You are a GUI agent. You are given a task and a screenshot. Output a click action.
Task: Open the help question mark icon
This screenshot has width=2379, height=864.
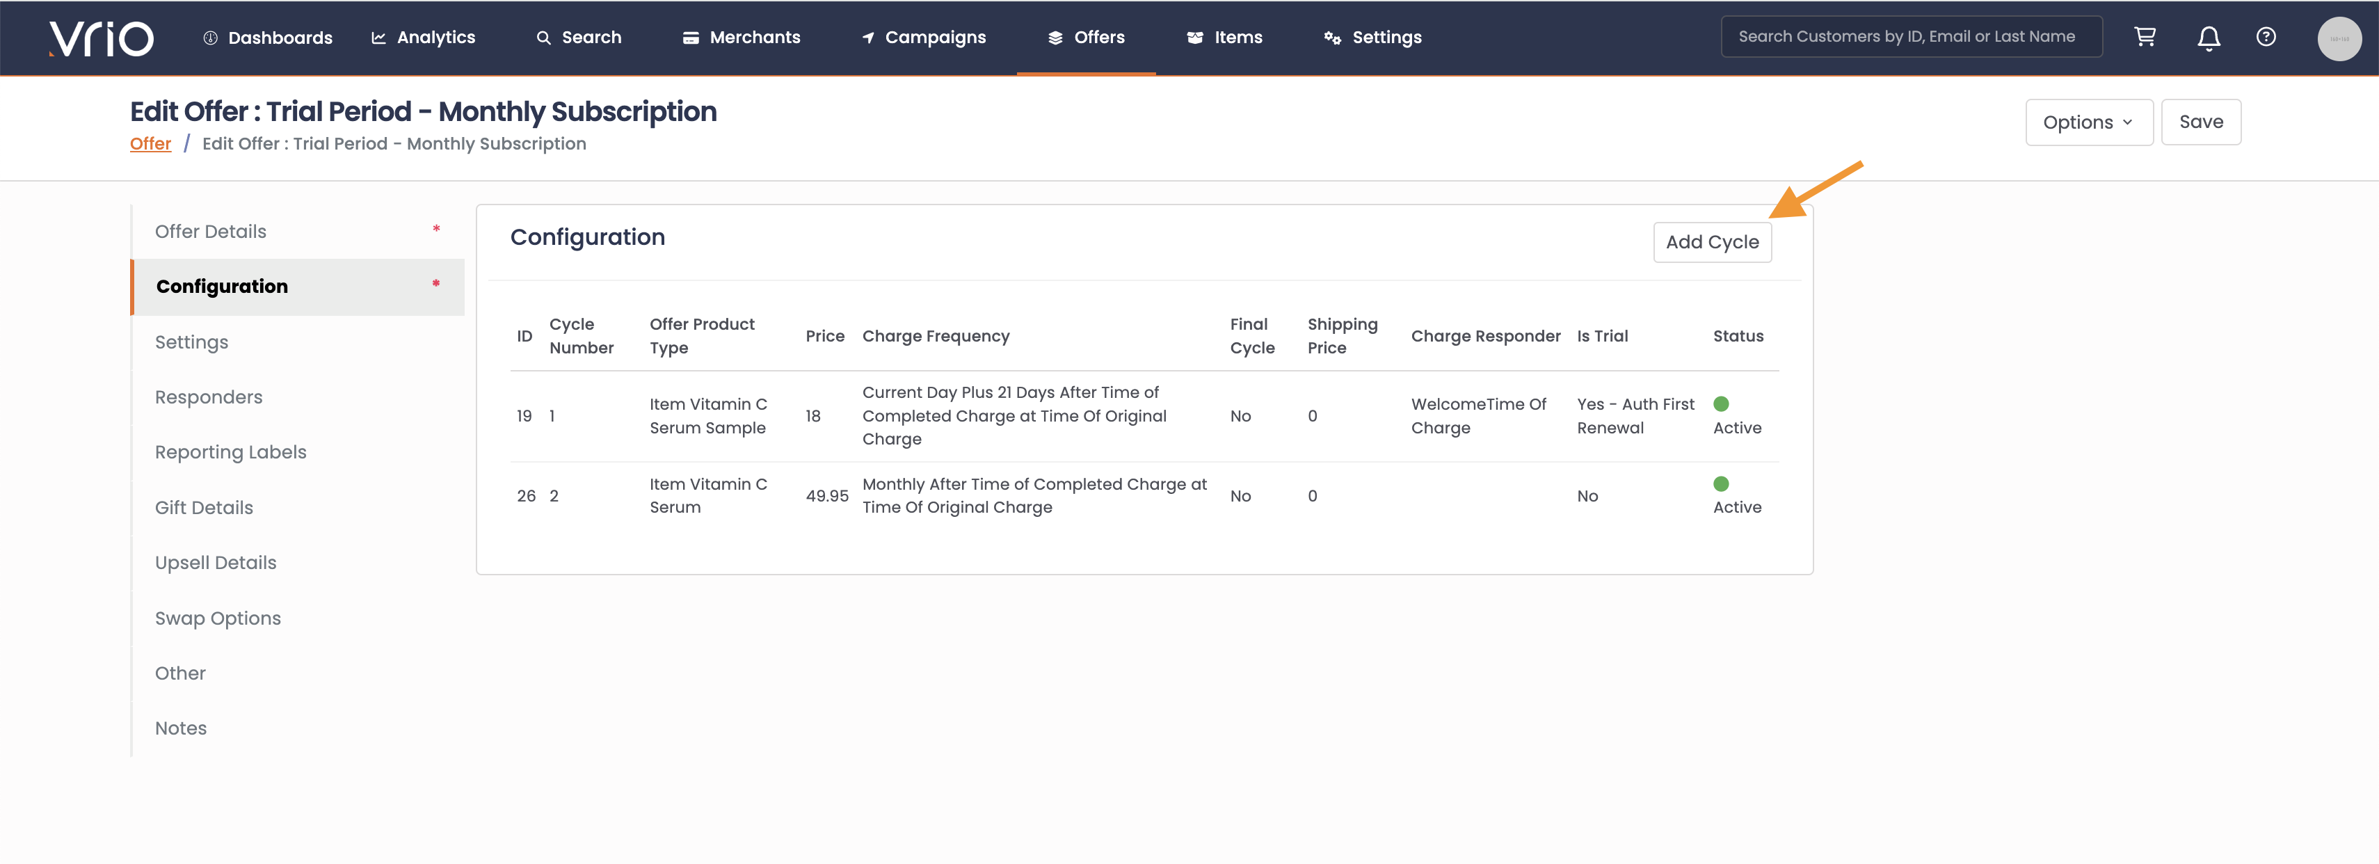(x=2266, y=37)
